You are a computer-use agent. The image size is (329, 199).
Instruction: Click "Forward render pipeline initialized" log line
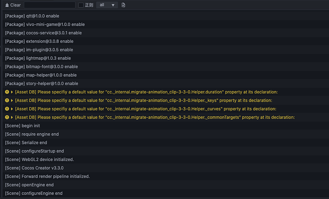point(47,177)
